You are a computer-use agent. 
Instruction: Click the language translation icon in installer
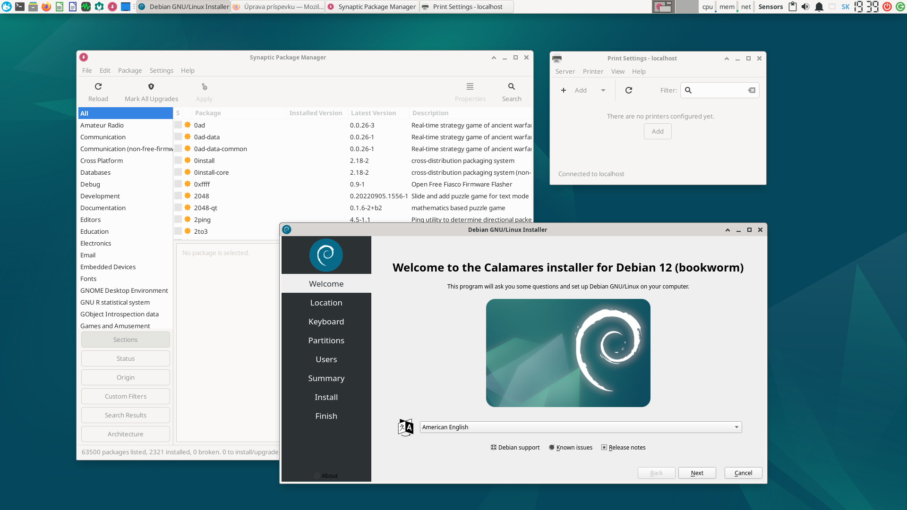[406, 427]
